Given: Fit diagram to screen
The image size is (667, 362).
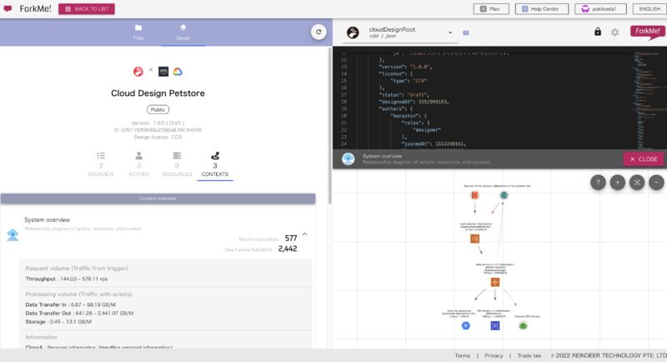Looking at the screenshot, I should click(x=637, y=183).
